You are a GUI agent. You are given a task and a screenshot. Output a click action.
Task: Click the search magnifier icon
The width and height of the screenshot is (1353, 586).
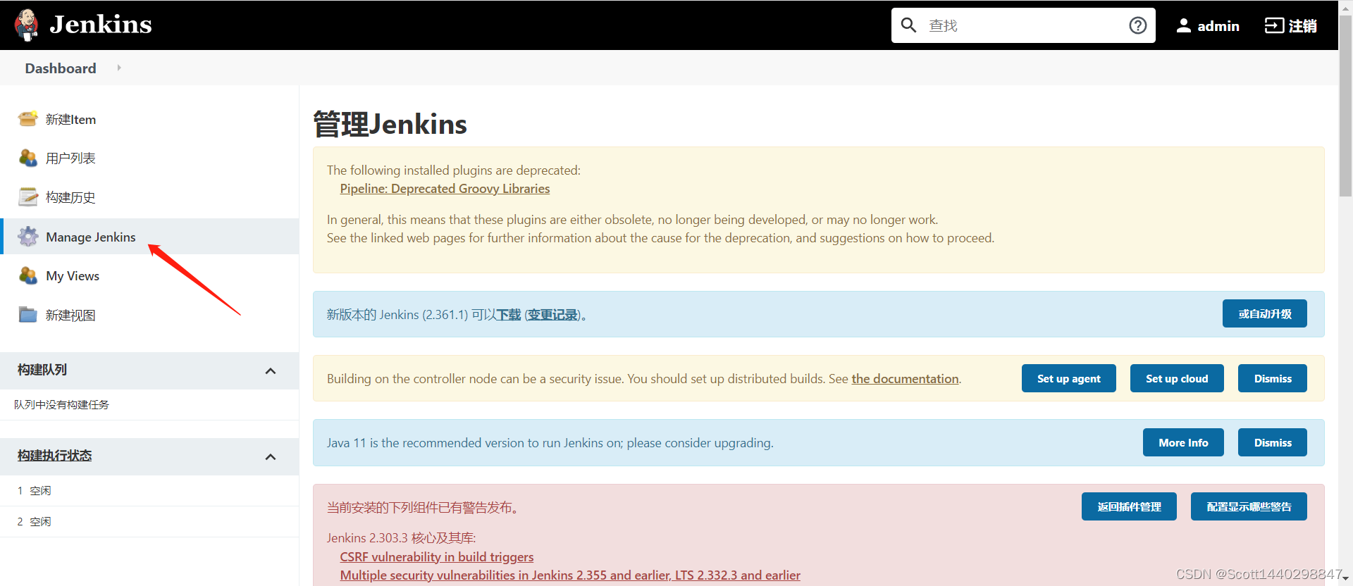pos(908,25)
